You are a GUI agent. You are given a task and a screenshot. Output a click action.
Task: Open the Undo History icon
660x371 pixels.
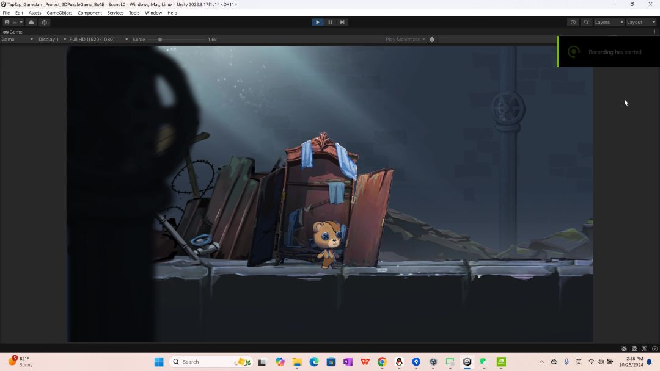[x=573, y=22]
